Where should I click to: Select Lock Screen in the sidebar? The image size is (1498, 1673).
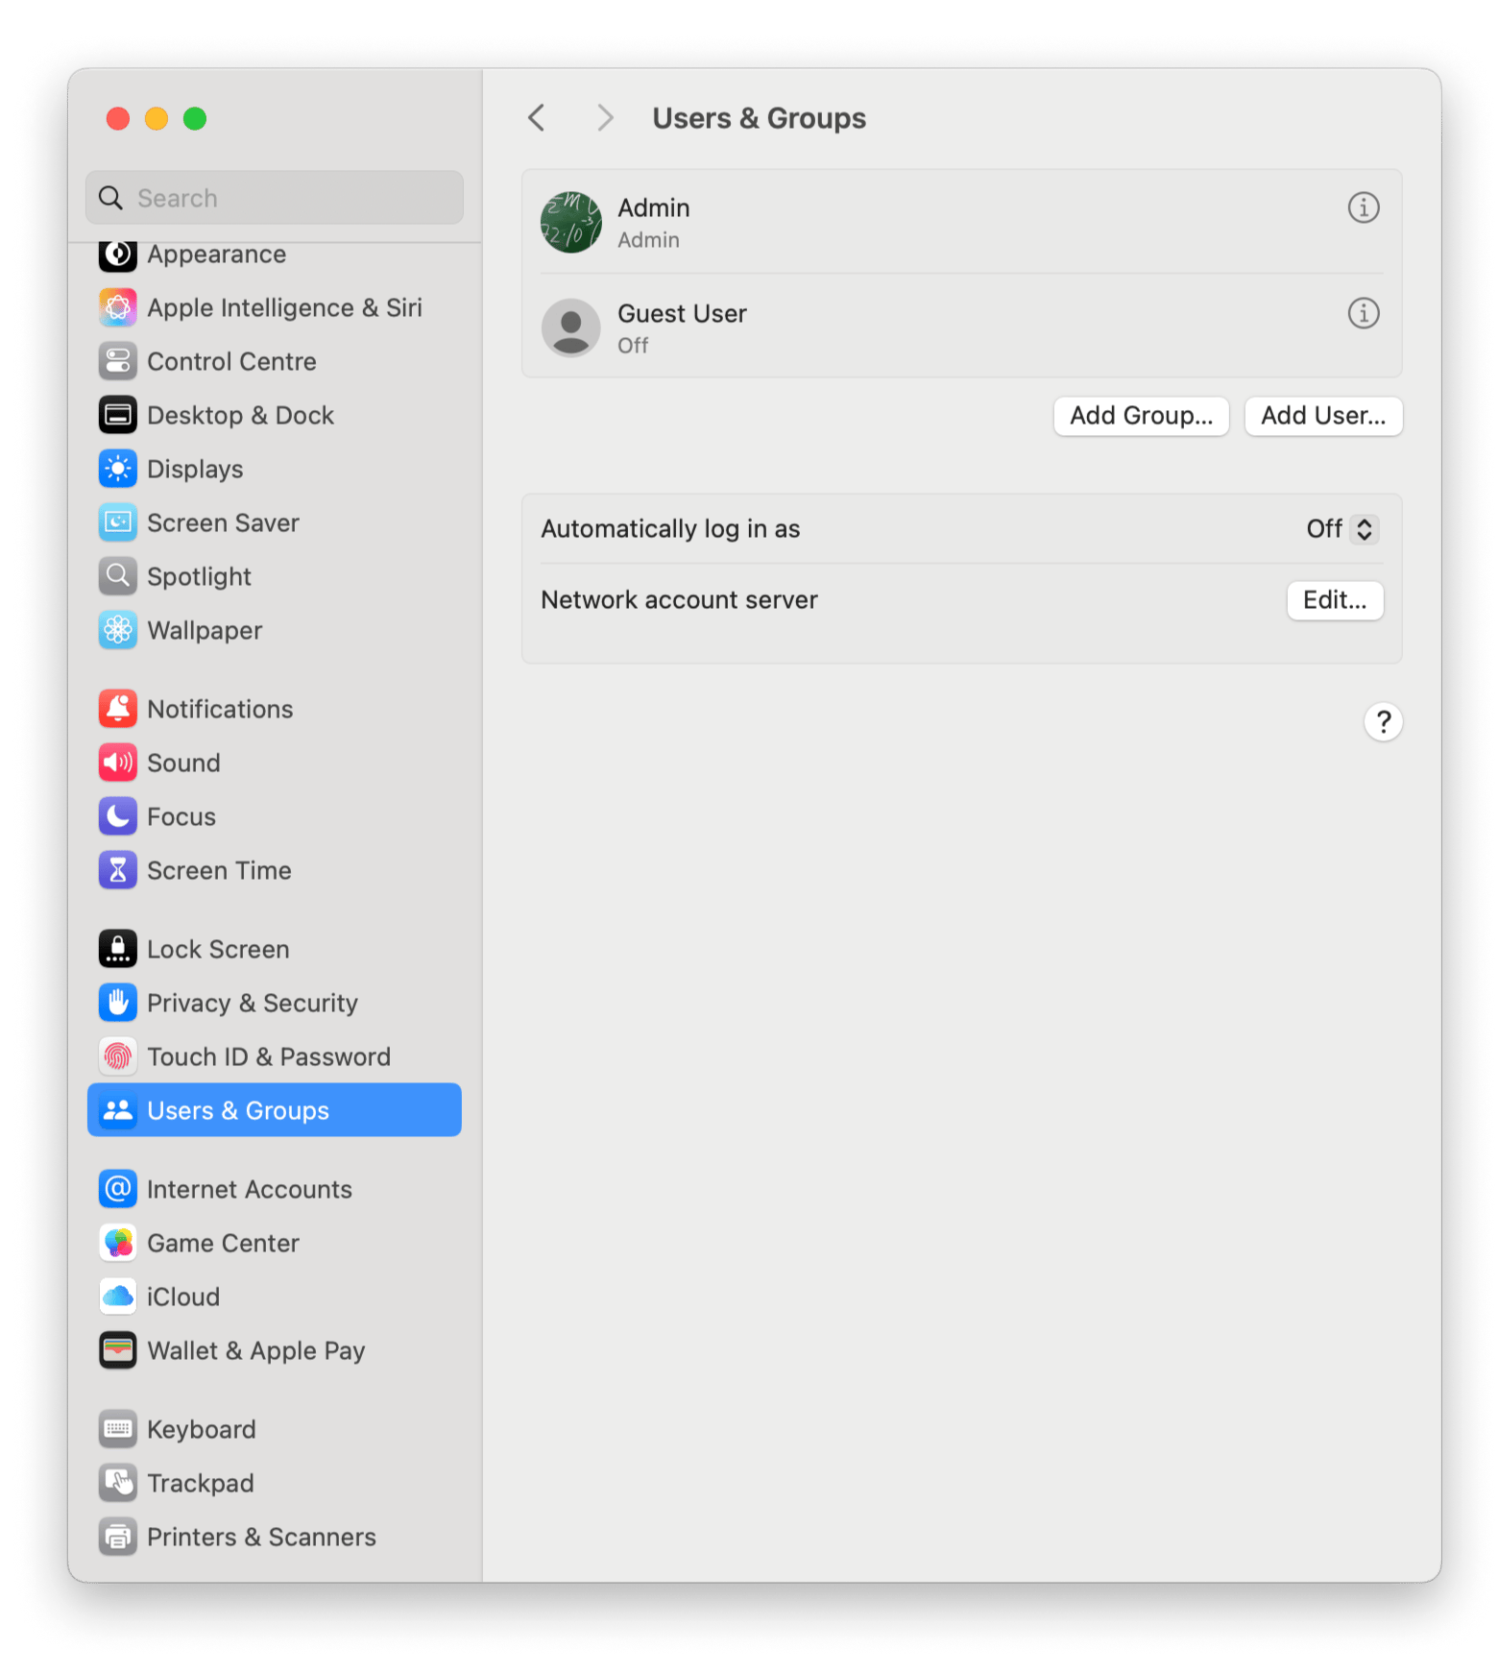tap(218, 949)
